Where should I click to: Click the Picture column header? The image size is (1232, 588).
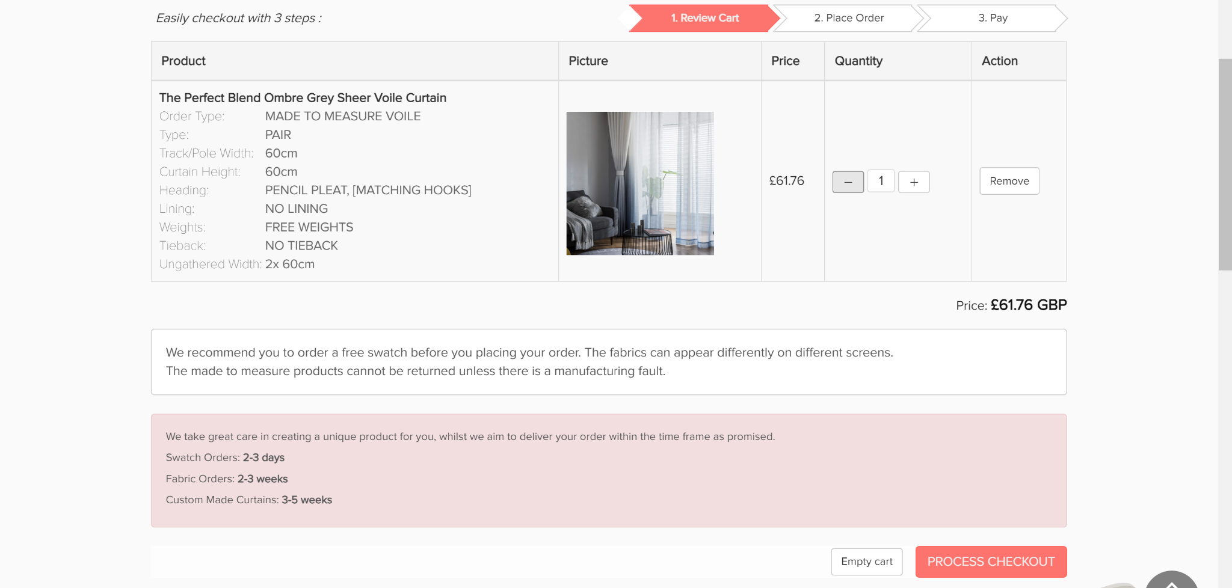(x=588, y=61)
